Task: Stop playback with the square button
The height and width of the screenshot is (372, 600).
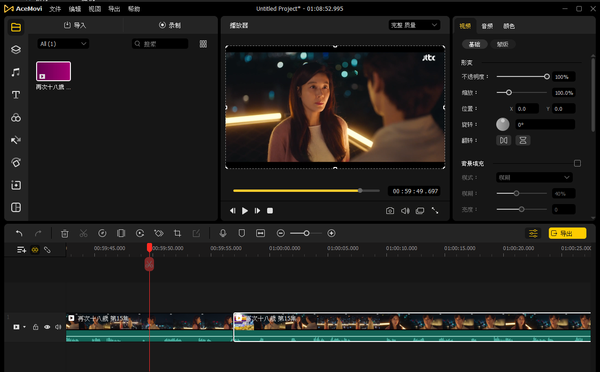Action: (270, 211)
